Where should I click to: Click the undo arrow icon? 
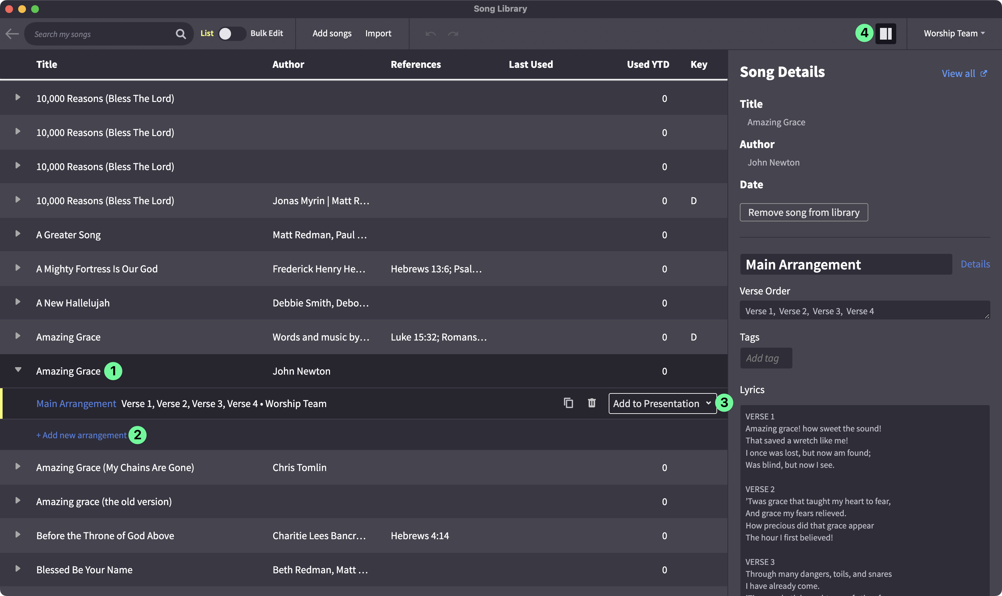tap(430, 34)
